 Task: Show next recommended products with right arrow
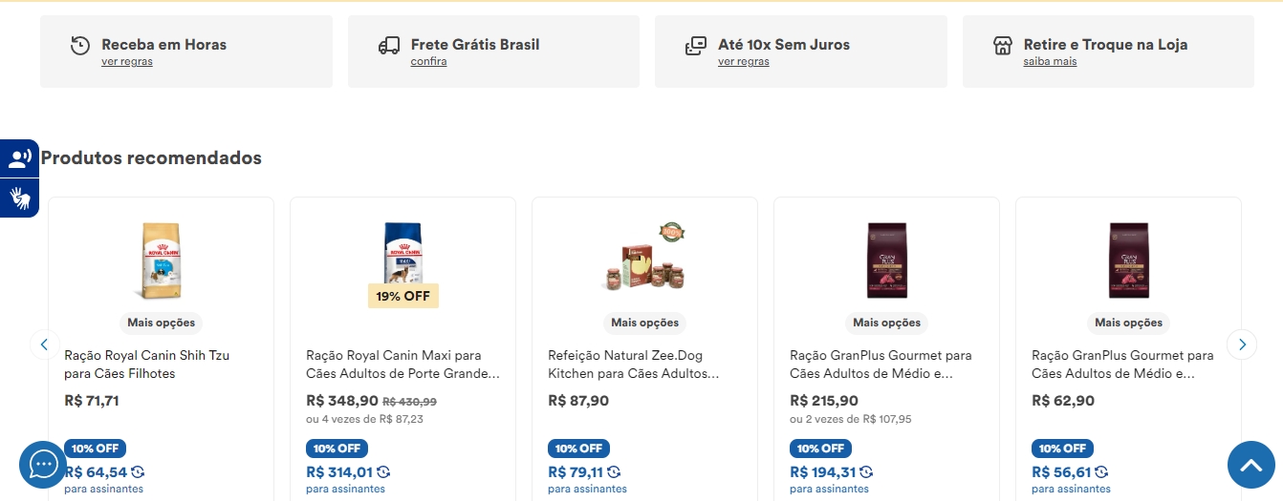pos(1241,344)
